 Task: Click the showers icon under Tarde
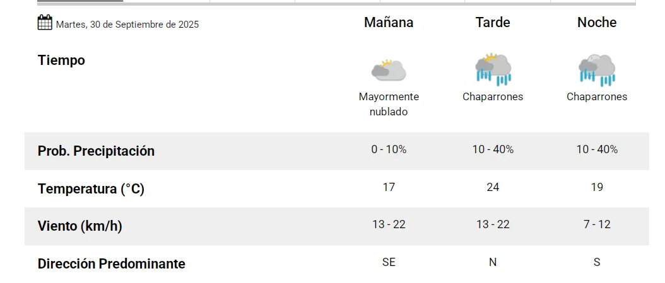493,69
